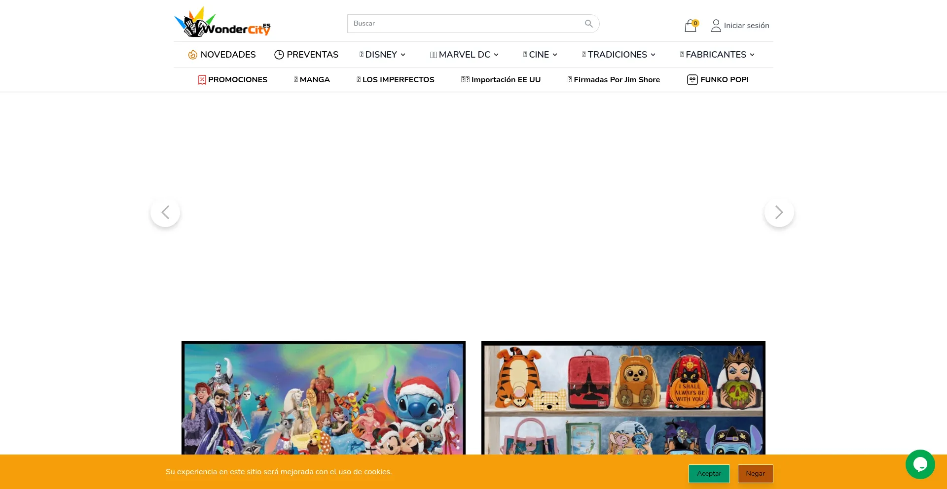Open the Loungefly backpacks banner image

[x=623, y=397]
